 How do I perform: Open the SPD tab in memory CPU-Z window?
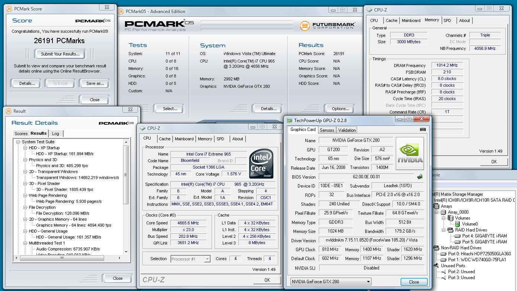[447, 20]
